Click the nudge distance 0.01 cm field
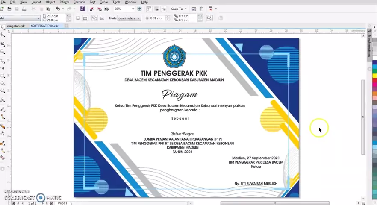Viewport: 377px width, 205px height. click(x=156, y=18)
